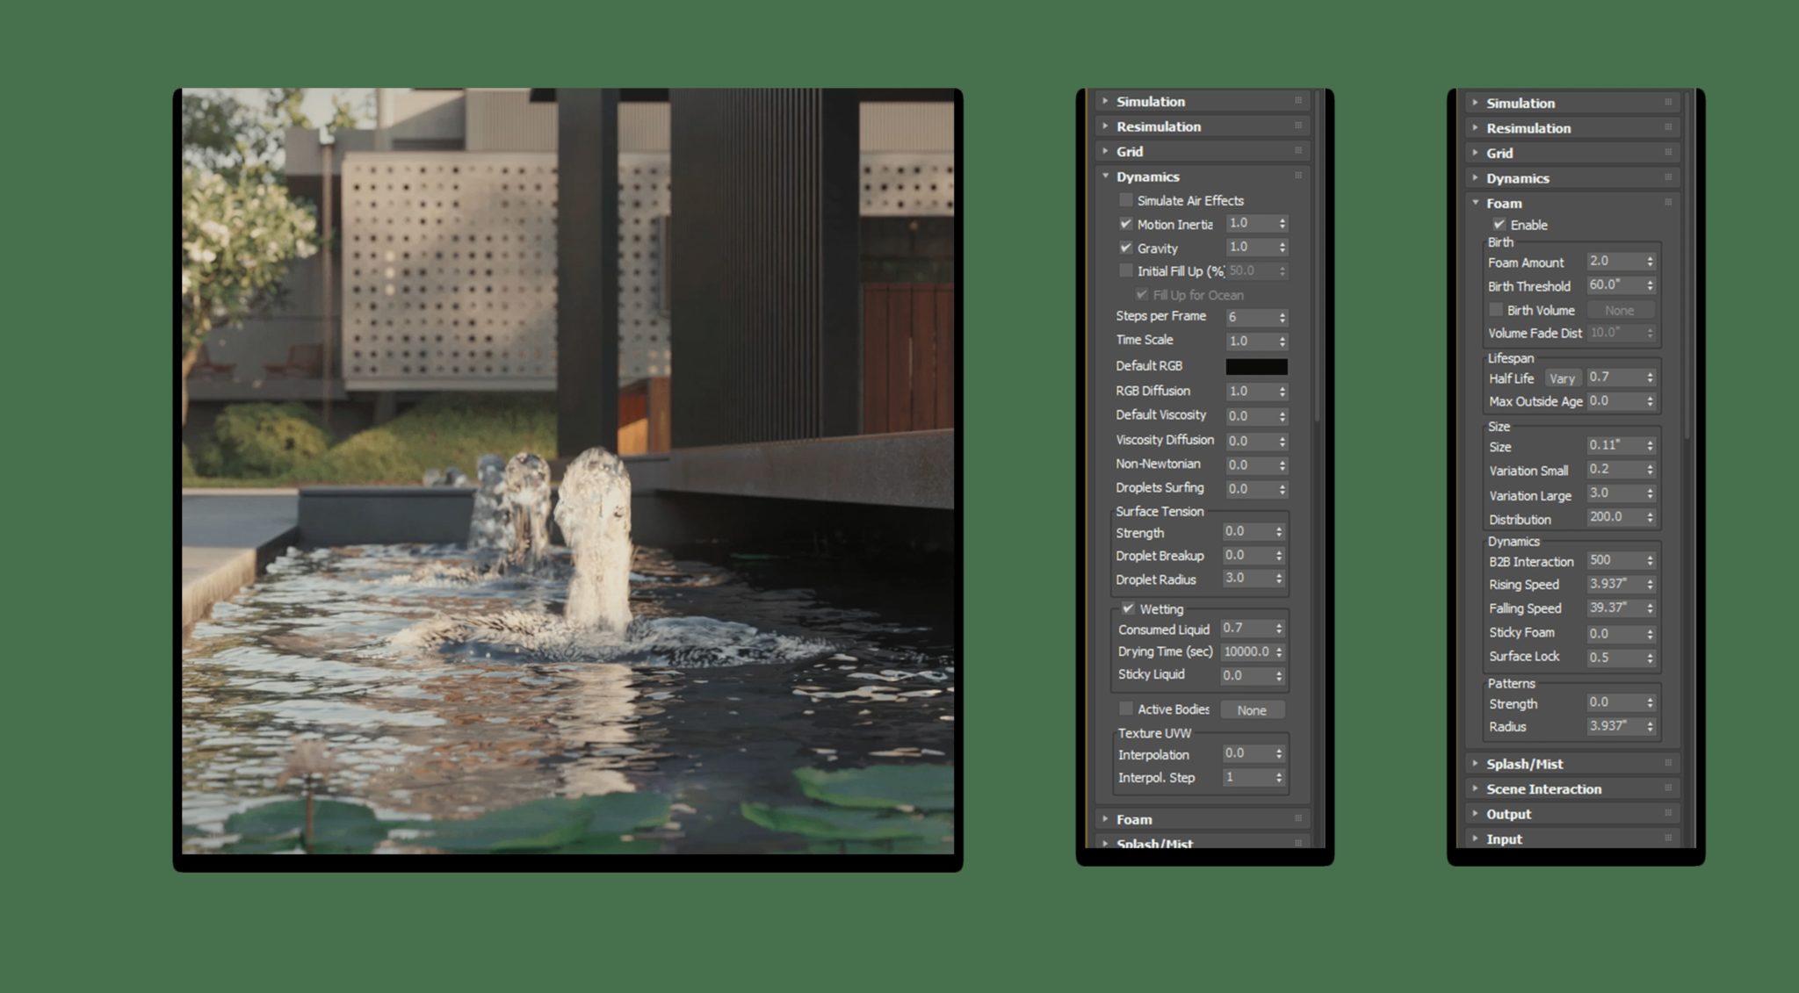Click drag-handle icon on left Simulation rollout
Screen dimensions: 1799x993
pos(1297,101)
